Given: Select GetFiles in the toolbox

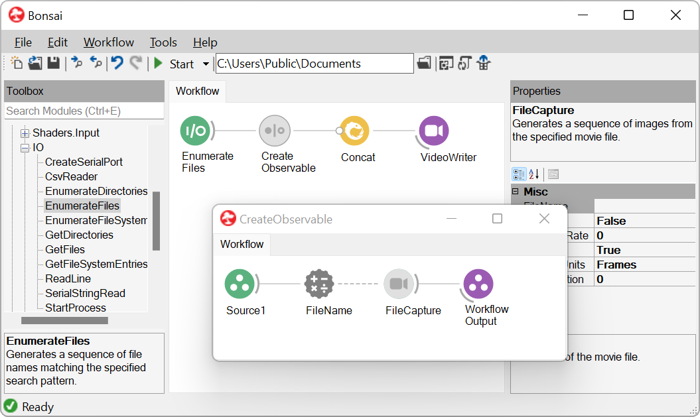Looking at the screenshot, I should (x=65, y=249).
